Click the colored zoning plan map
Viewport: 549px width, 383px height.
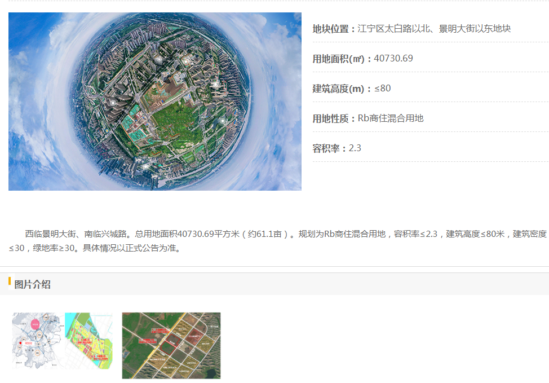88,341
